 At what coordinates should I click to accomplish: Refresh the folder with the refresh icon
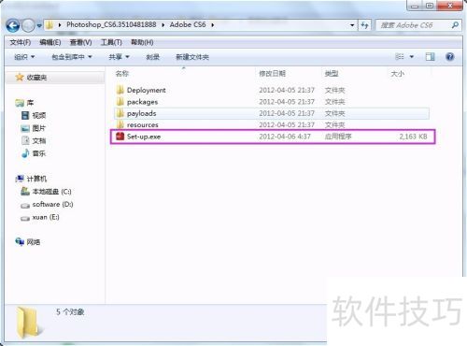pos(364,25)
